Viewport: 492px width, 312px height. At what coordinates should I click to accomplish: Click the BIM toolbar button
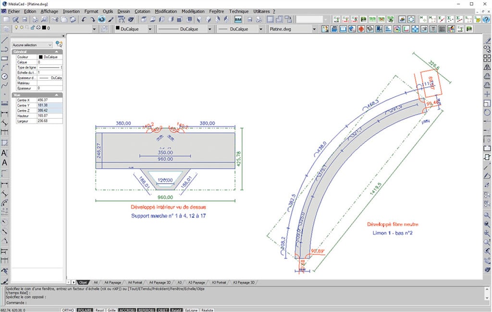click(x=238, y=20)
